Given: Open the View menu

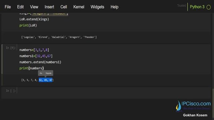Looking at the screenshot, I should pos(34,7).
